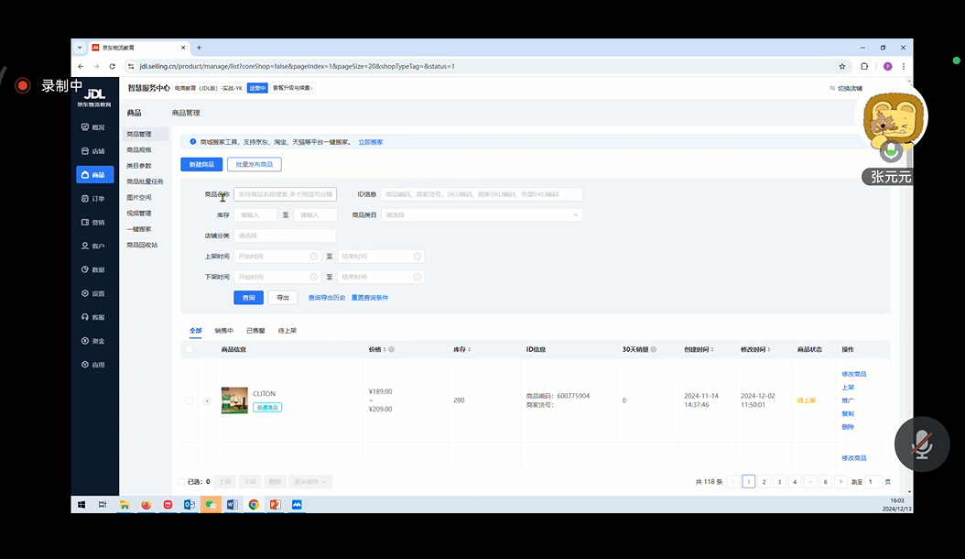This screenshot has width=965, height=559.
Task: Click the price column help icon
Action: (x=391, y=349)
